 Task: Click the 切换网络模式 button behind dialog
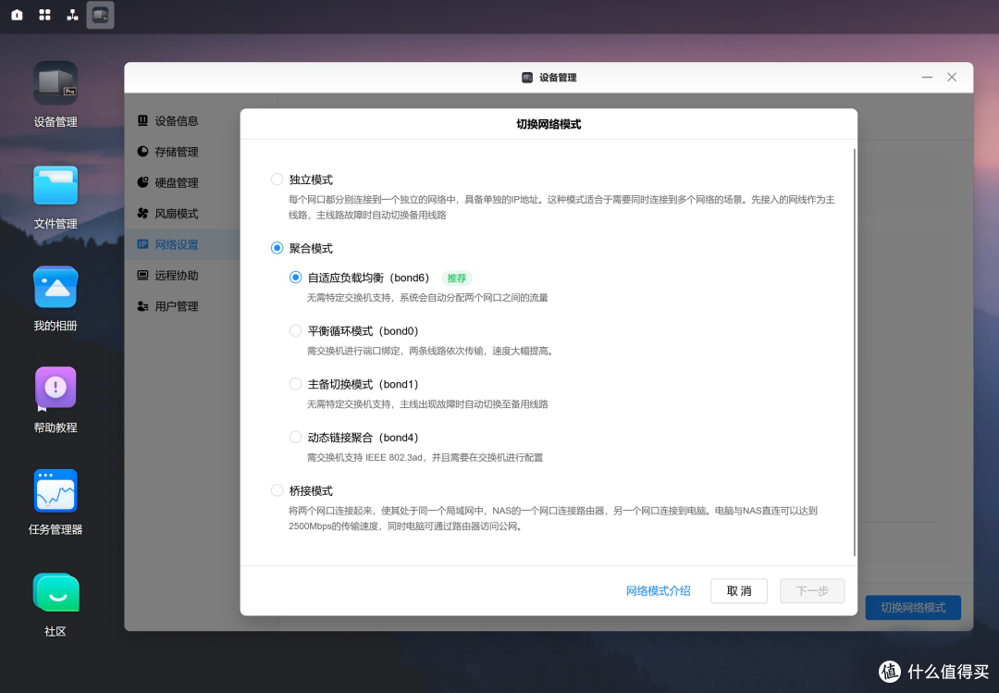click(x=913, y=608)
